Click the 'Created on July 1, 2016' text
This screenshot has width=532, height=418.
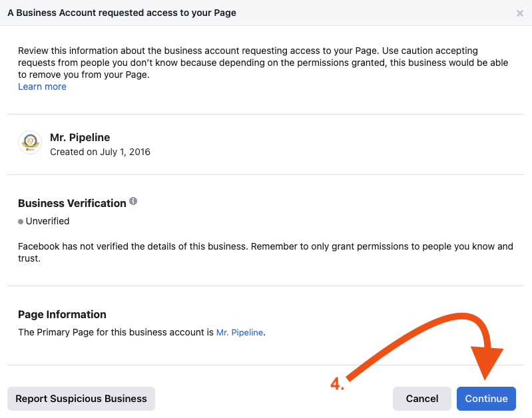tap(100, 152)
